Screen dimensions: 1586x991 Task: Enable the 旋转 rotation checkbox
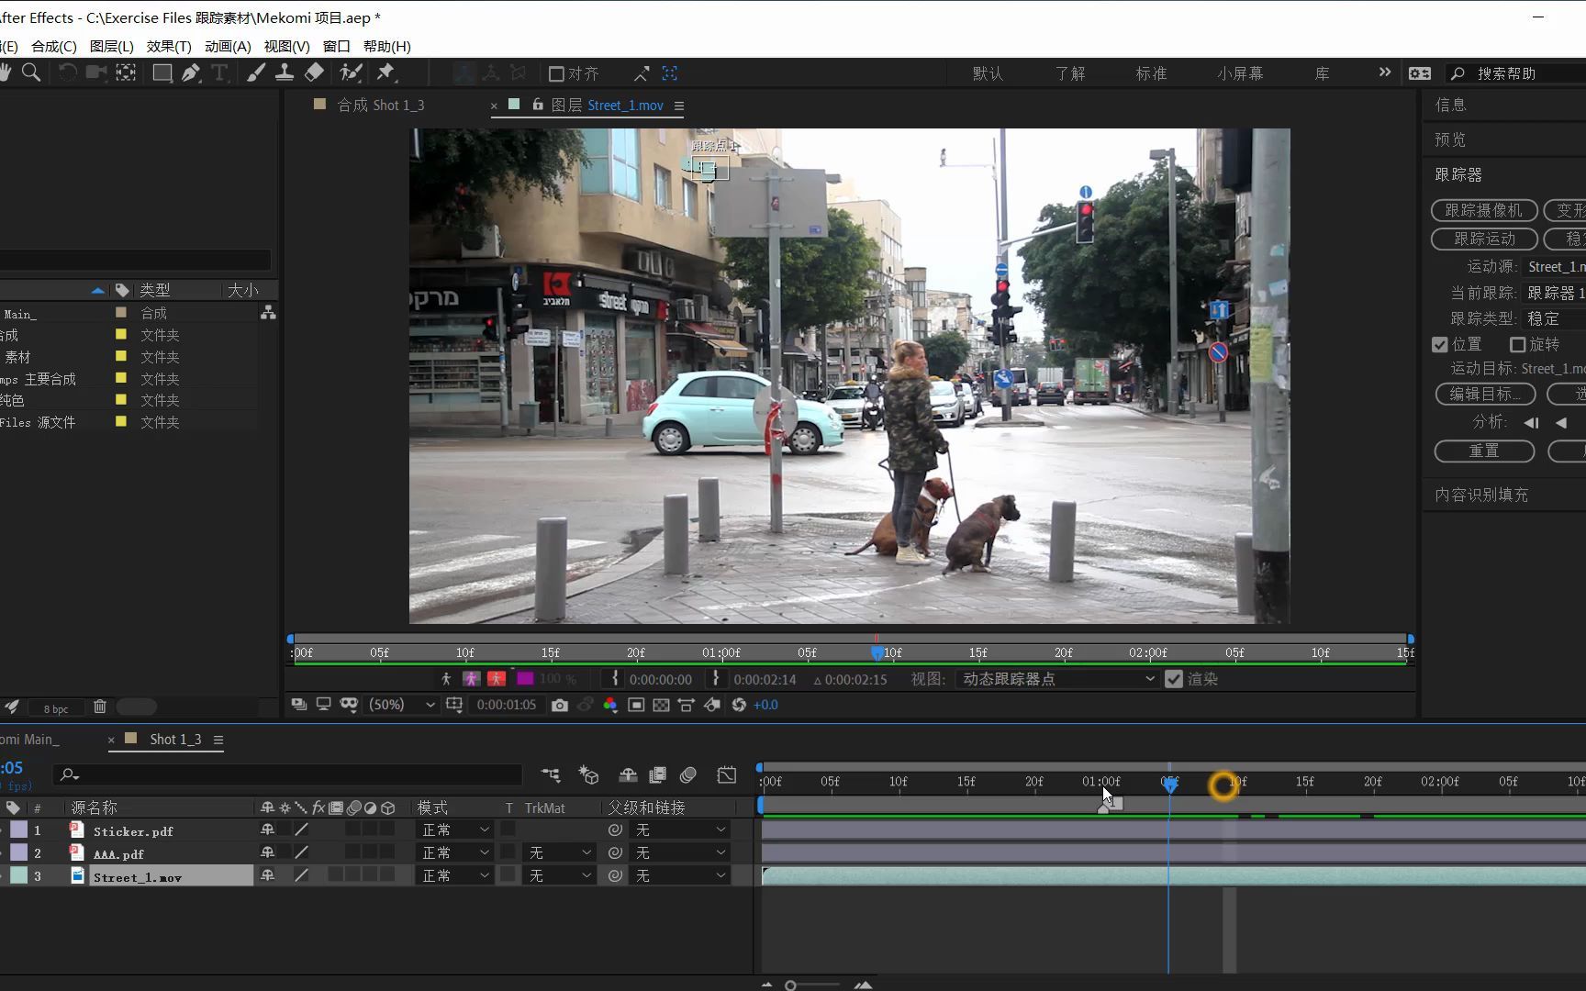[1518, 344]
